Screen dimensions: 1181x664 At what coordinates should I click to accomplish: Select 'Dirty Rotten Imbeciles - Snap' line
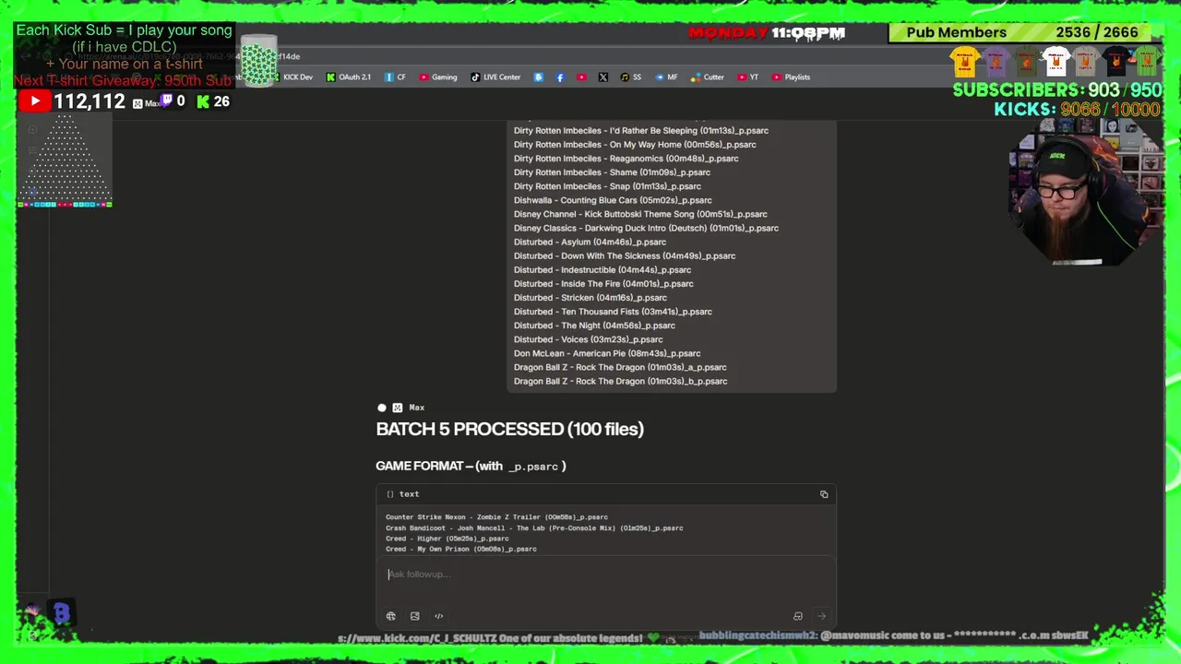(x=607, y=186)
